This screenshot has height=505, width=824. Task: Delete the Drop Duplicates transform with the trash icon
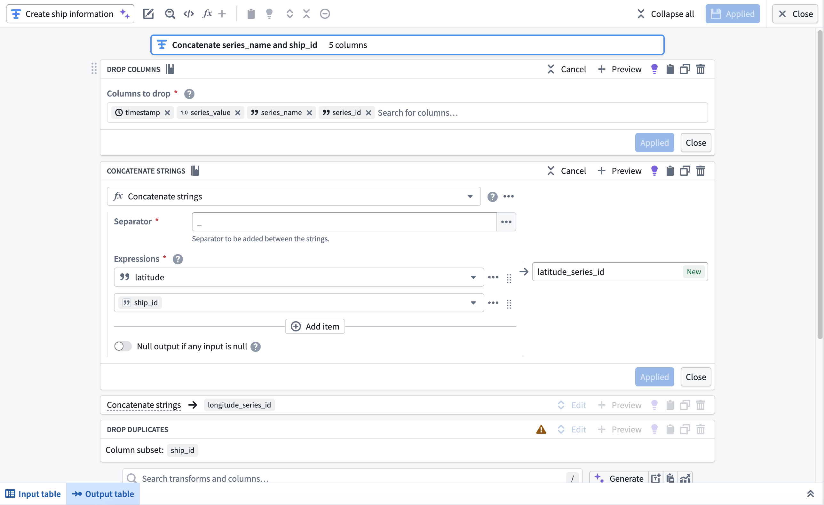click(x=701, y=430)
